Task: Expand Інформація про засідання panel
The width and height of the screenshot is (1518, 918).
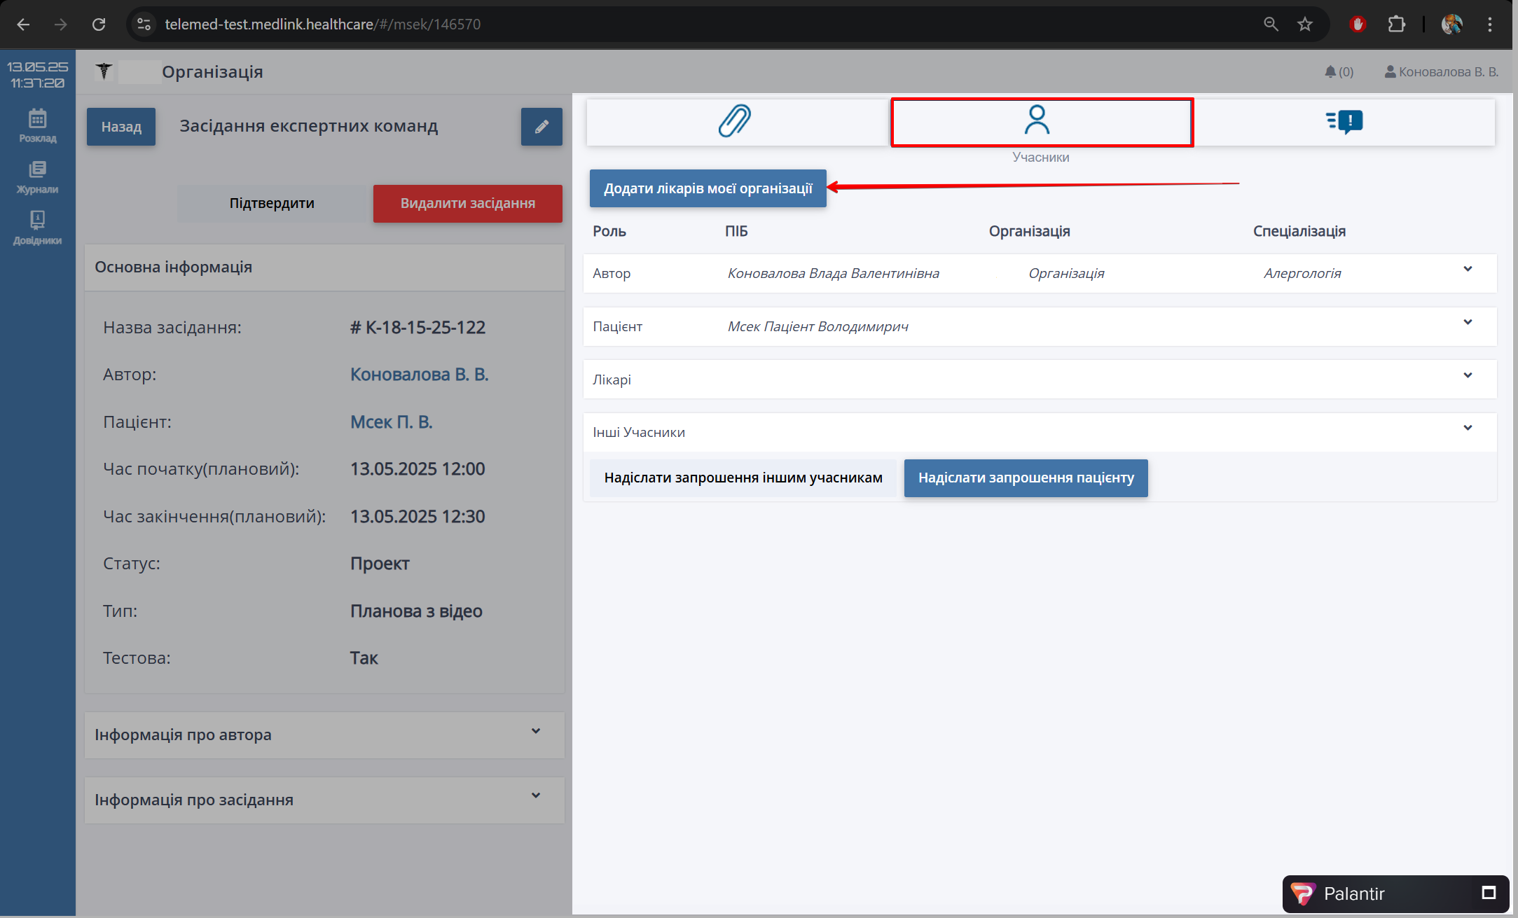Action: coord(535,796)
